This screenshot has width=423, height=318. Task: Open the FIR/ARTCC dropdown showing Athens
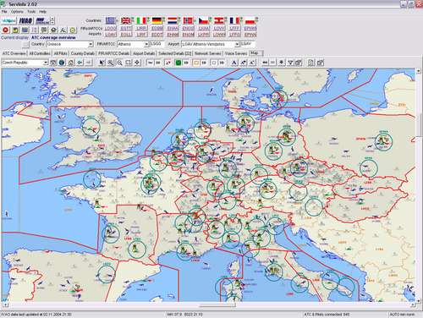pyautogui.click(x=133, y=44)
